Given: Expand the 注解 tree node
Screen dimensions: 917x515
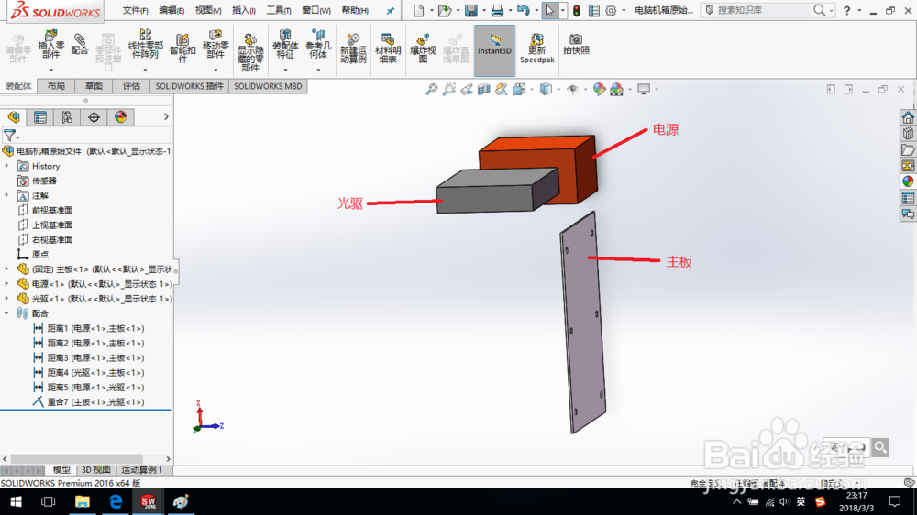Looking at the screenshot, I should 7,195.
